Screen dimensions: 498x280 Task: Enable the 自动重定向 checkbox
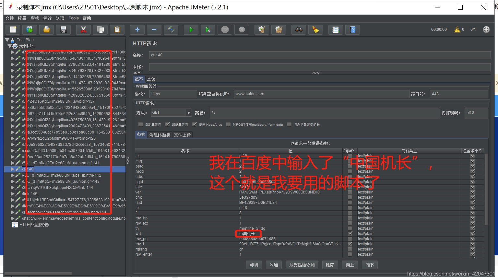[x=140, y=124]
